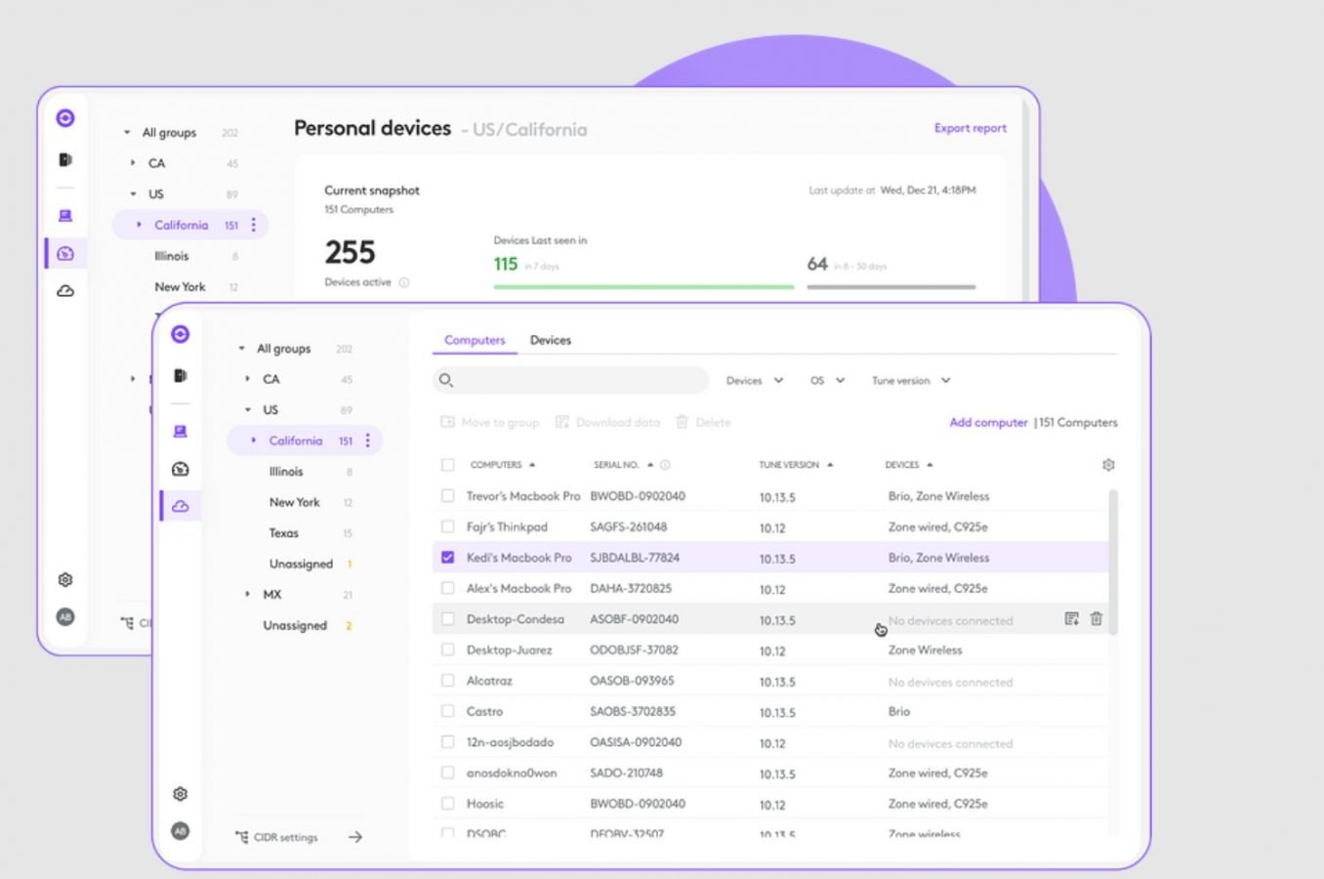The height and width of the screenshot is (879, 1324).
Task: Click the Download data button
Action: tap(607, 423)
